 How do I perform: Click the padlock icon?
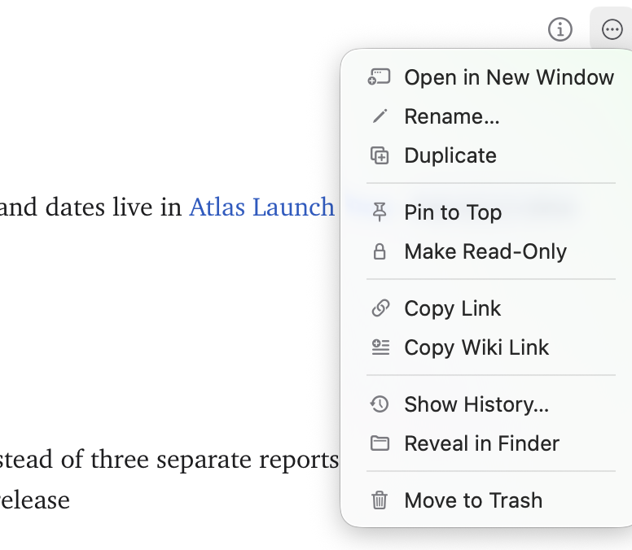coord(380,251)
